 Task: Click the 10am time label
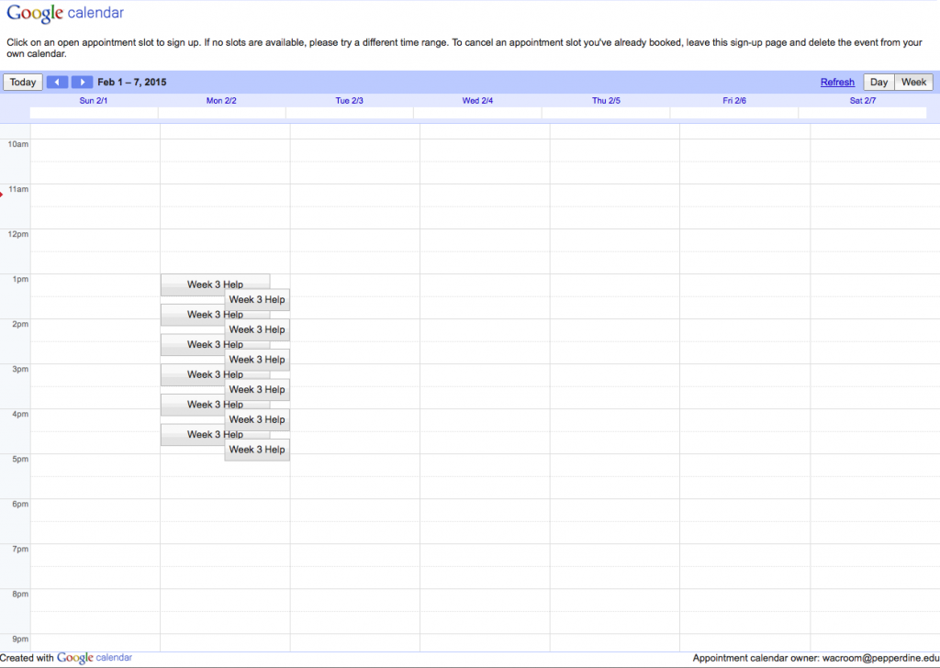(x=18, y=144)
